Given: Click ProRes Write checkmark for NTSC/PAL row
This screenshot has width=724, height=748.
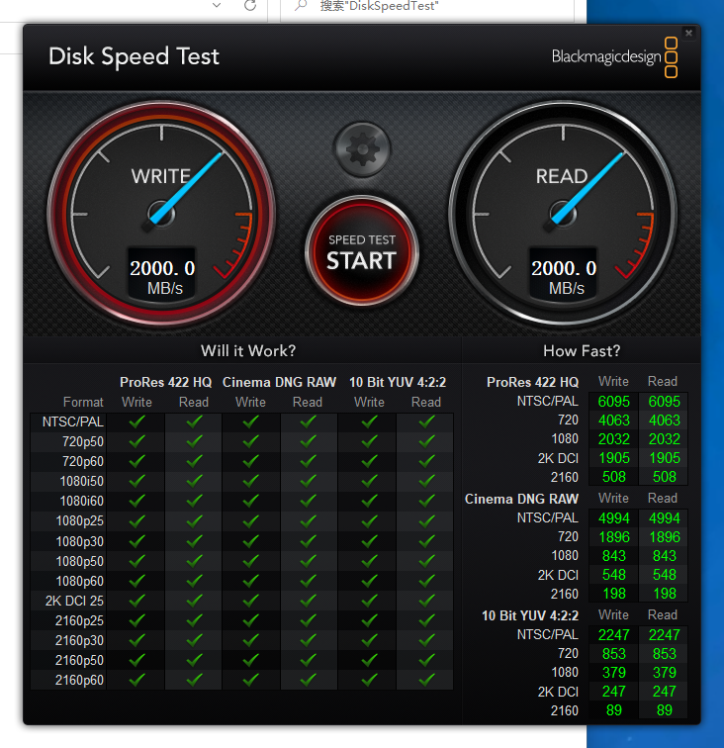Looking at the screenshot, I should click(136, 421).
